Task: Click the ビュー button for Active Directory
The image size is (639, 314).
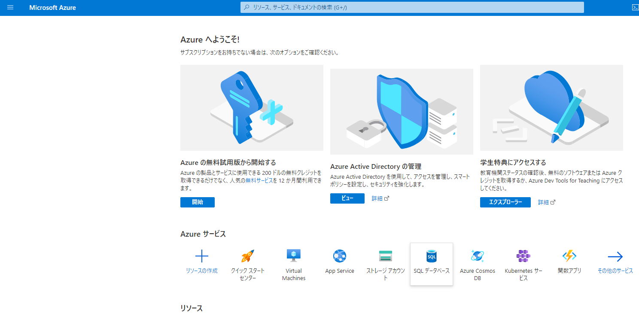Action: click(347, 198)
